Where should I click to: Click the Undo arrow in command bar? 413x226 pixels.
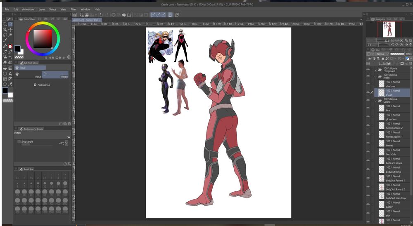coord(102,15)
